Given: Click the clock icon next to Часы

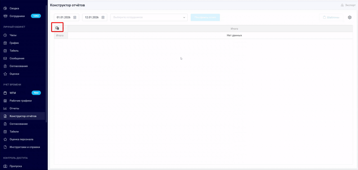Looking at the screenshot, I should coord(5,35).
